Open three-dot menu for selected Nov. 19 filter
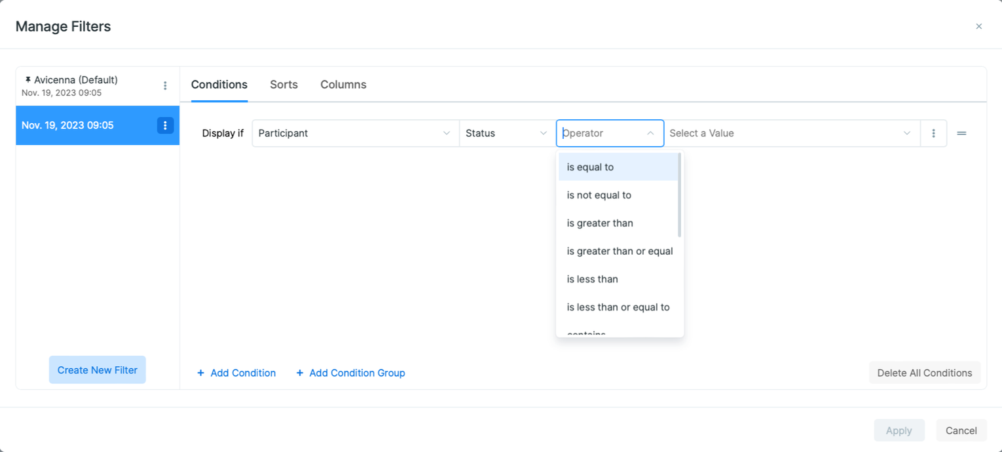 click(x=165, y=125)
